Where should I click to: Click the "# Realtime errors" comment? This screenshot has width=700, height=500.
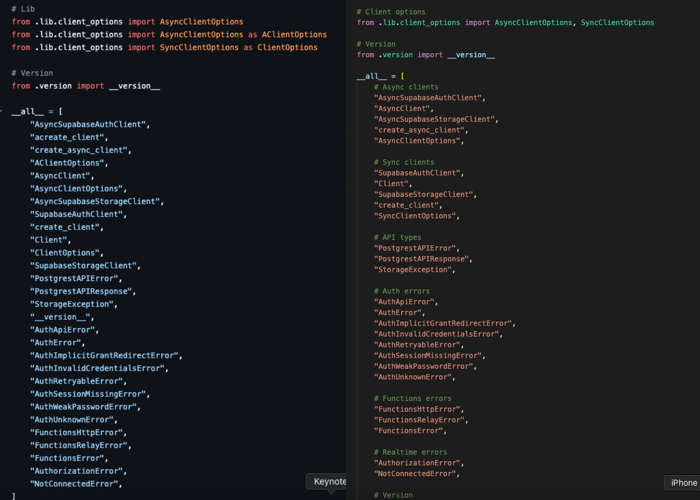(410, 452)
